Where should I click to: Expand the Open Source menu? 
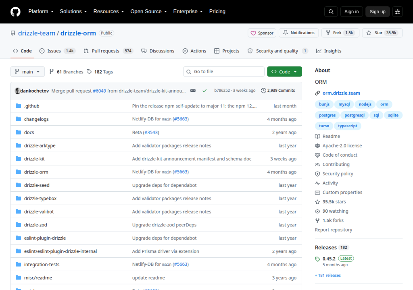coord(148,12)
